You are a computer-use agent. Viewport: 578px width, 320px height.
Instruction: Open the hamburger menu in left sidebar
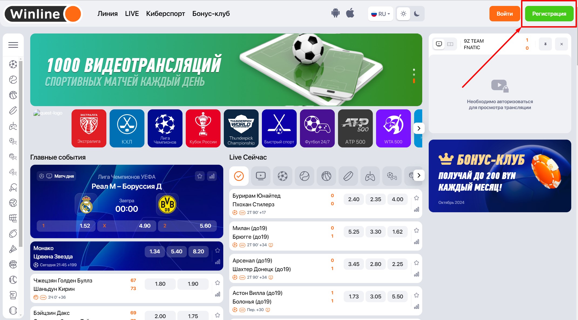pos(13,45)
